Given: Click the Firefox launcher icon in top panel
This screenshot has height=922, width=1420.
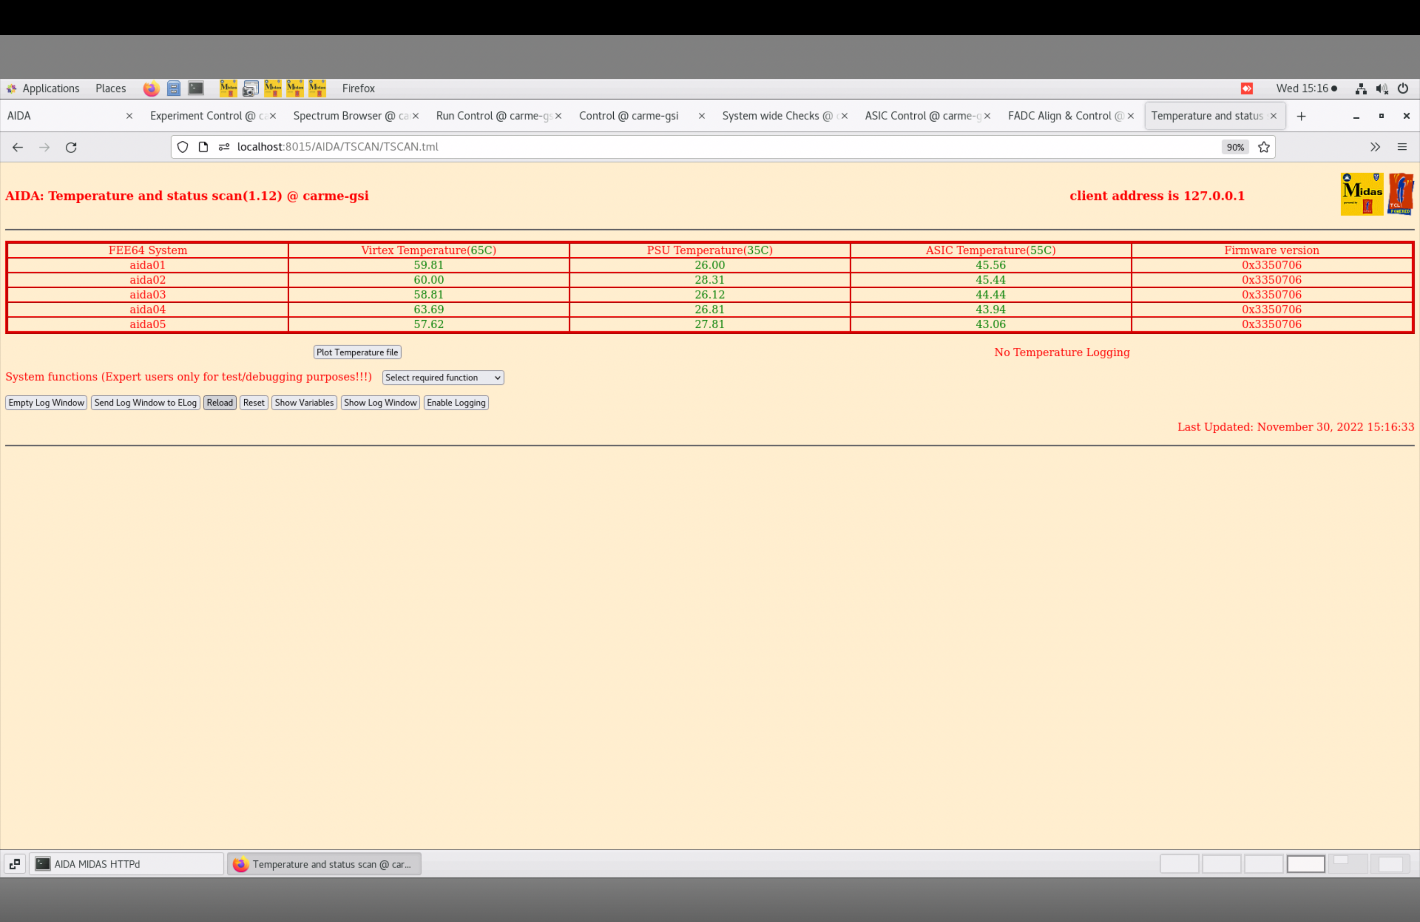Looking at the screenshot, I should 151,88.
